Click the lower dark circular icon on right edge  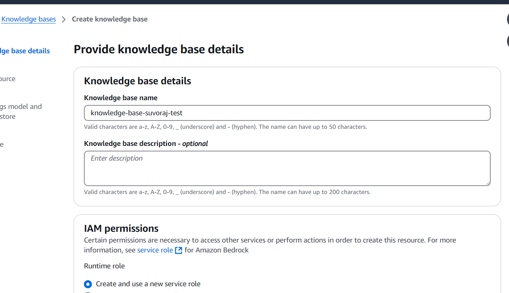[508, 41]
